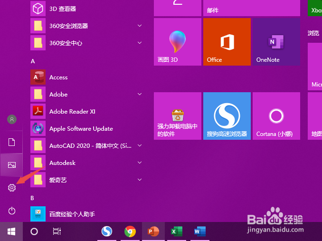This screenshot has width=322, height=241.
Task: Open Word from the taskbar
Action: [x=200, y=231]
